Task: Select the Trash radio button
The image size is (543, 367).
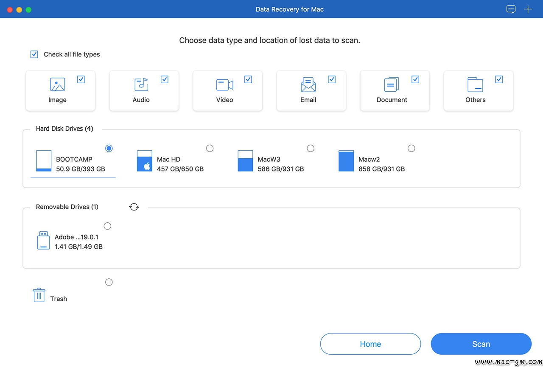Action: pos(109,282)
